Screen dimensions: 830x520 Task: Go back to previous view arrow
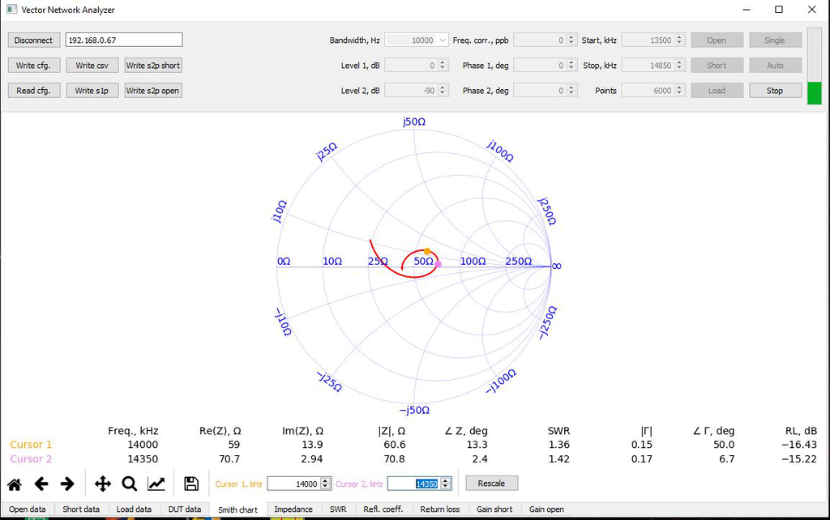click(41, 484)
